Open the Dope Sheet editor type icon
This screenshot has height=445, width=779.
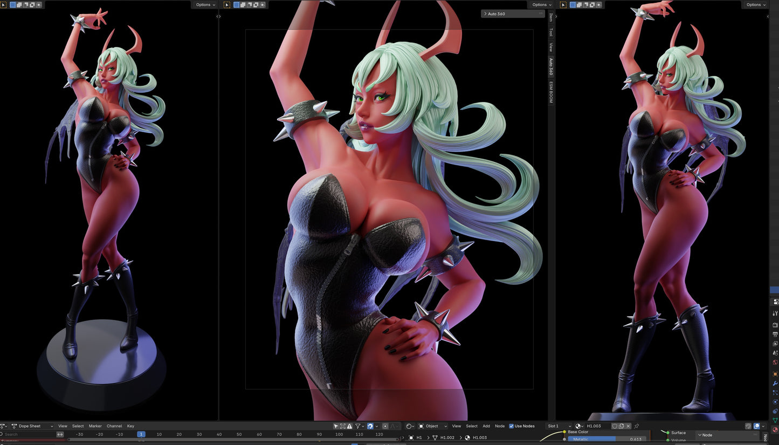click(3, 426)
